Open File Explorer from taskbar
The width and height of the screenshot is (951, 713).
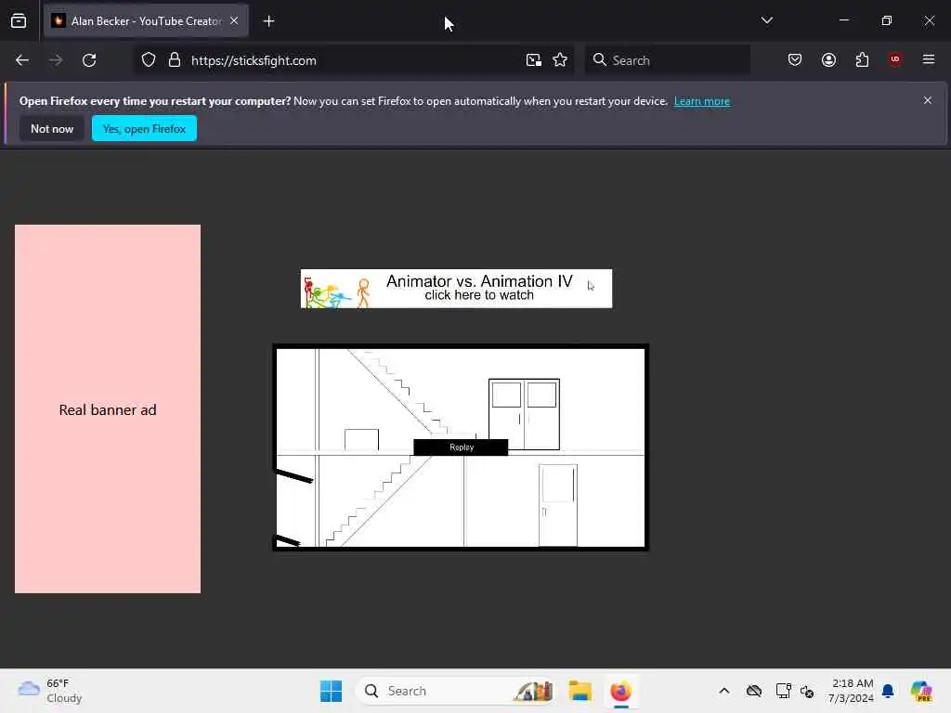coord(580,691)
